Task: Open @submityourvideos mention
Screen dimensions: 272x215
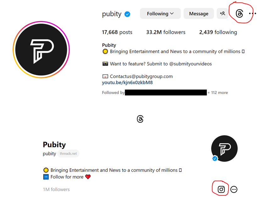Action: 191,64
